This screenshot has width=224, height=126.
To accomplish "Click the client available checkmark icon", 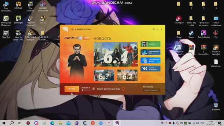I will pyautogui.click(x=124, y=89).
